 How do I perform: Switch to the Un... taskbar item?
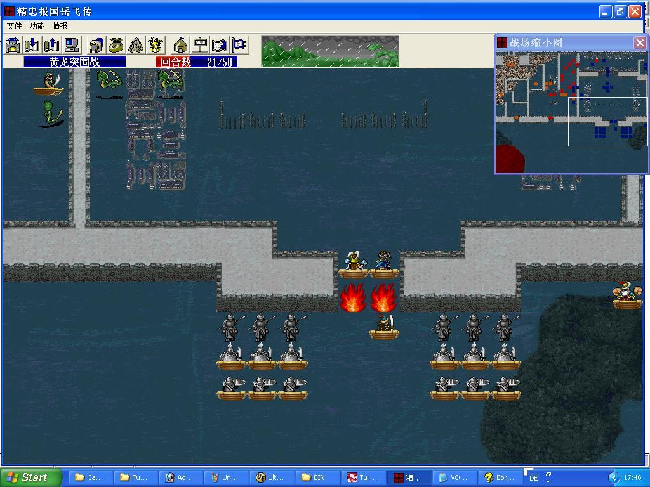click(x=227, y=477)
